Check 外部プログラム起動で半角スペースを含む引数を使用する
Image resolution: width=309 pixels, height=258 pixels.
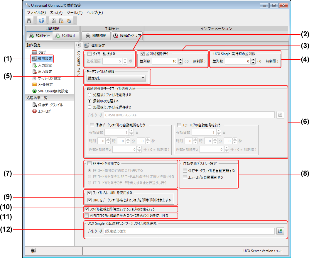click(x=87, y=216)
